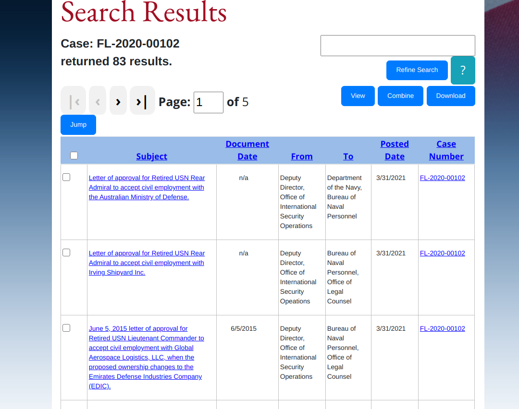Screen dimensions: 519x409
Task: Click the Jump button
Action: point(78,125)
